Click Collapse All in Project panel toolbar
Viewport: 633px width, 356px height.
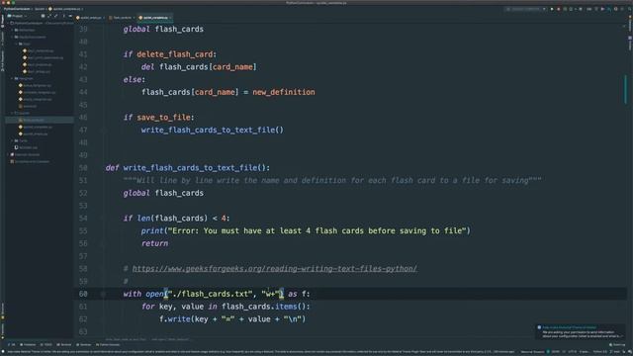[x=56, y=16]
